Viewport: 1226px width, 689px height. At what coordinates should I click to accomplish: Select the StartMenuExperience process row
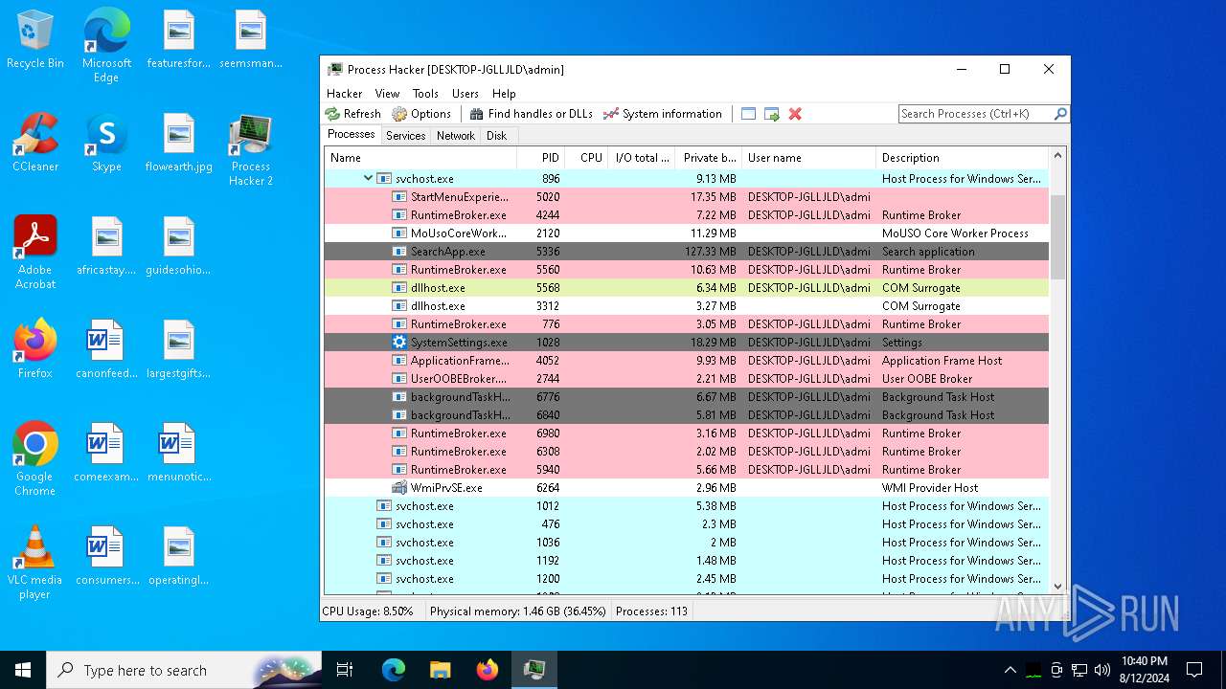coord(687,197)
